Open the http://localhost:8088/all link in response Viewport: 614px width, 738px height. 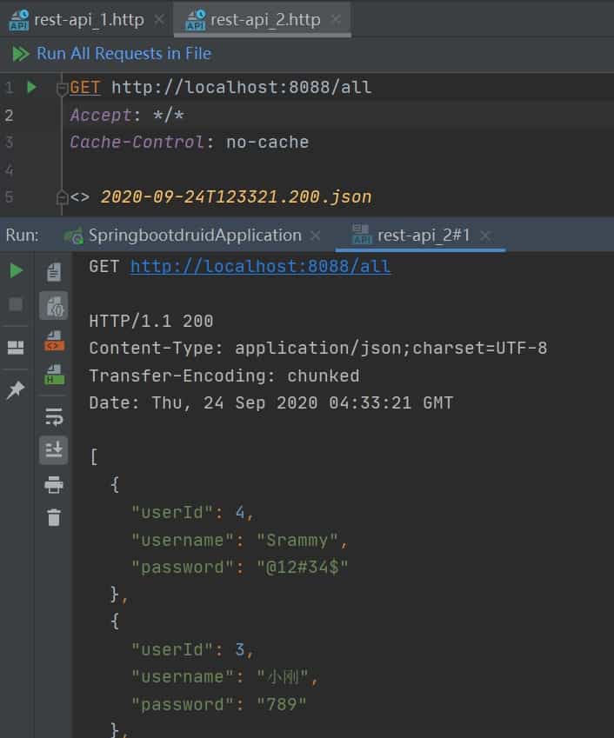[260, 266]
